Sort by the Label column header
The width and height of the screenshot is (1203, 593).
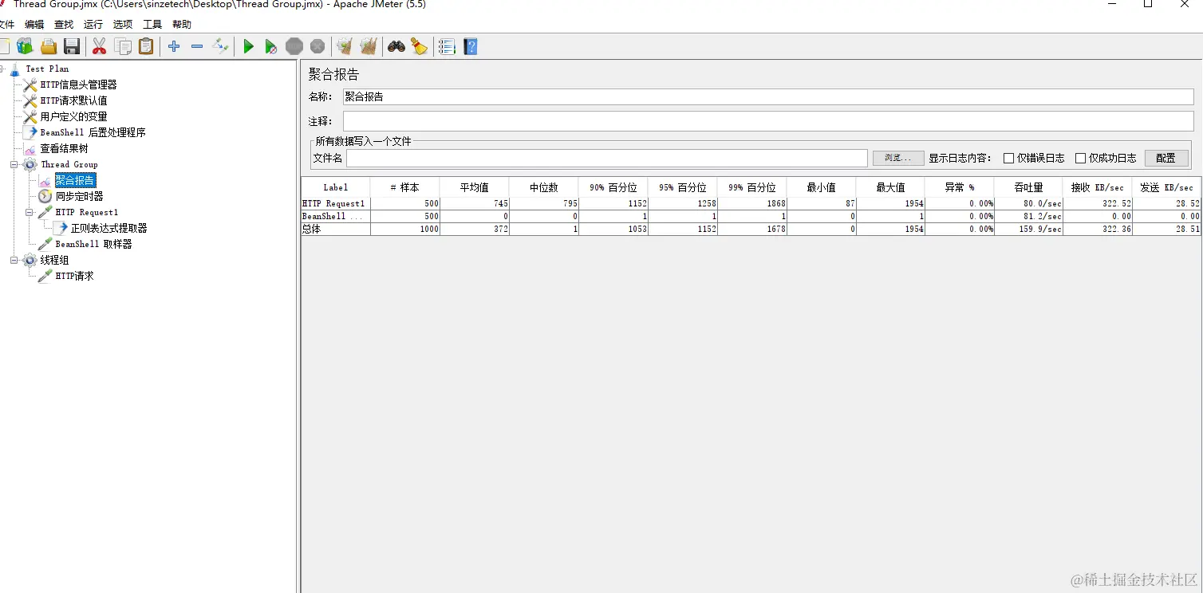pyautogui.click(x=336, y=187)
